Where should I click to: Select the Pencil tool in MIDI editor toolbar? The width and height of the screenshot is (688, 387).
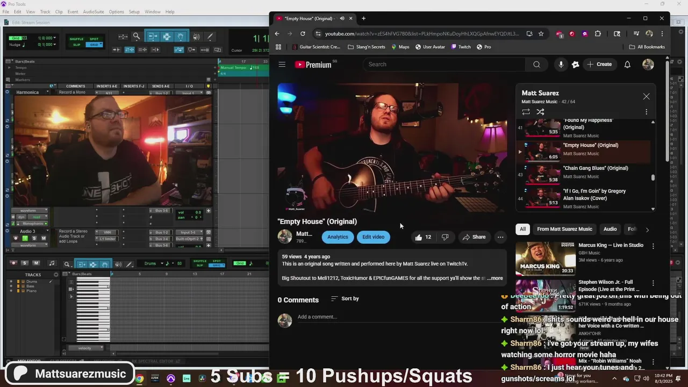point(129,264)
